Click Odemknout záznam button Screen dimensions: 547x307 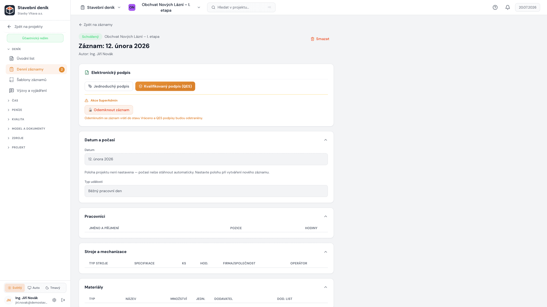coord(109,110)
